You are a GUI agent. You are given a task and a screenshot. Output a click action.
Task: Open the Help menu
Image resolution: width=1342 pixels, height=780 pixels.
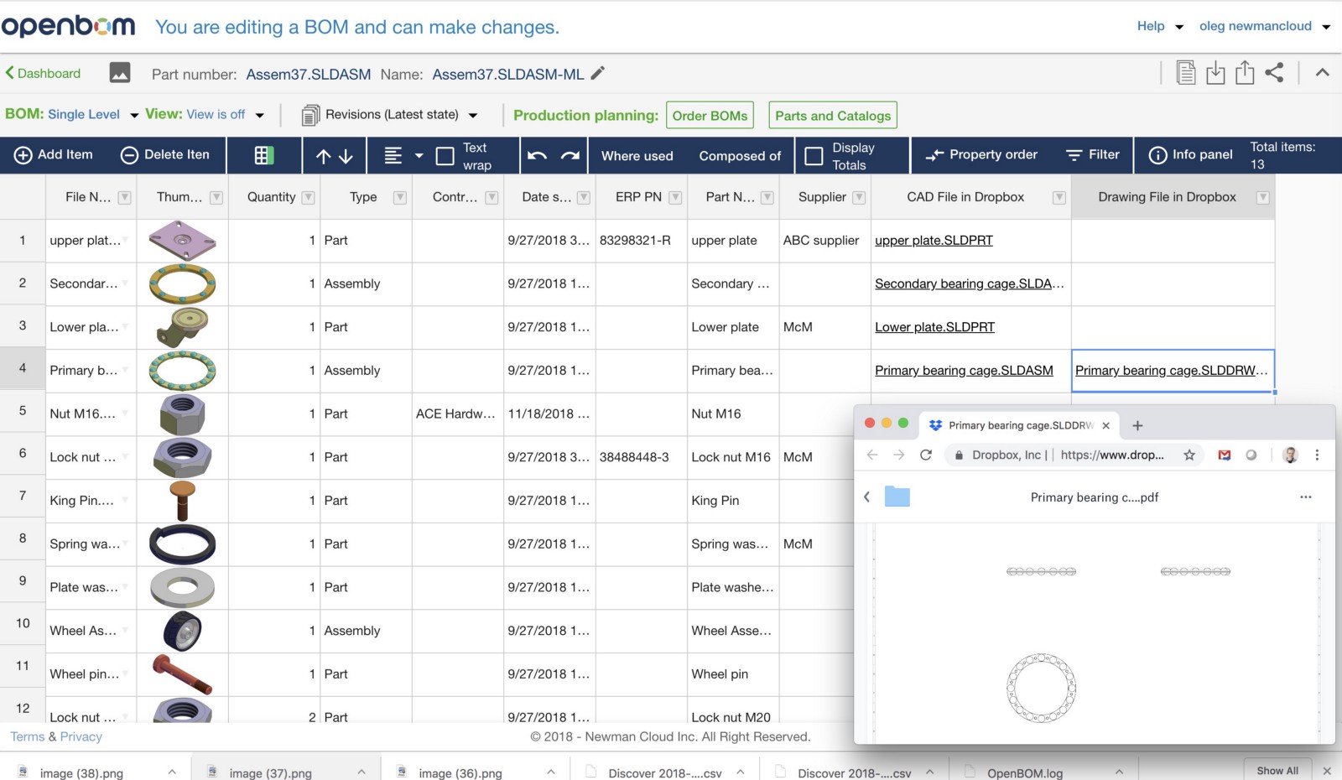click(x=1151, y=26)
